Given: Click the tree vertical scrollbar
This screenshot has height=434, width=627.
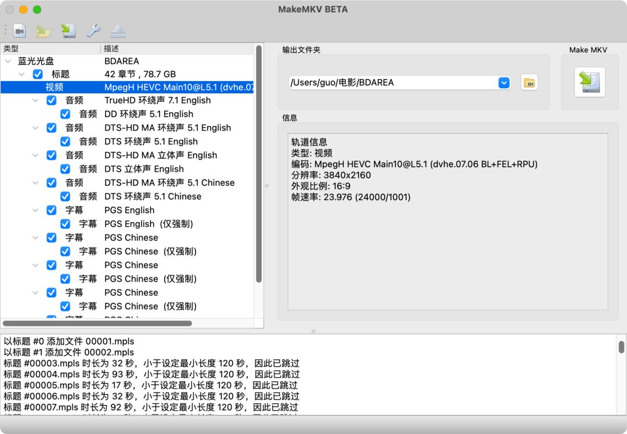Looking at the screenshot, I should tap(259, 163).
